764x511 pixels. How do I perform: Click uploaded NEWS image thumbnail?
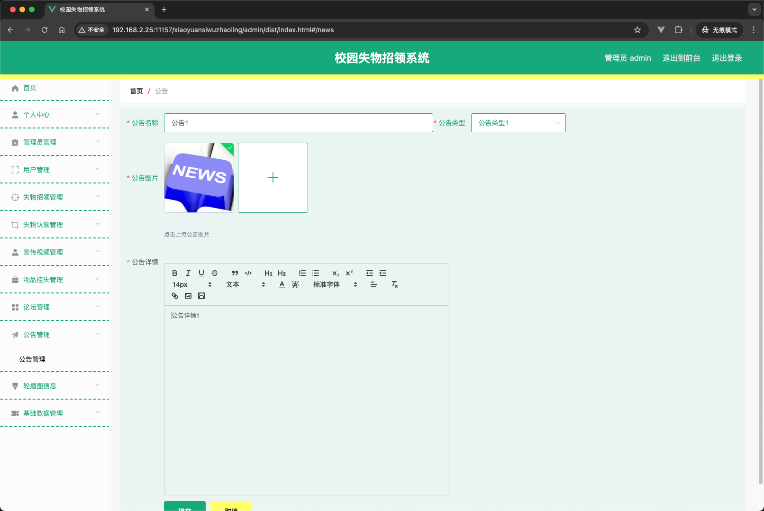[199, 178]
